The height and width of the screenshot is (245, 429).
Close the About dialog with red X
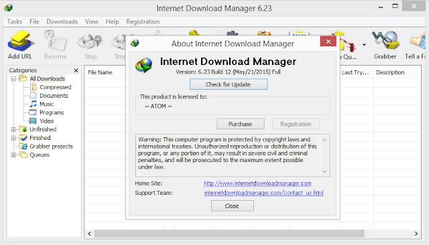[x=328, y=42]
